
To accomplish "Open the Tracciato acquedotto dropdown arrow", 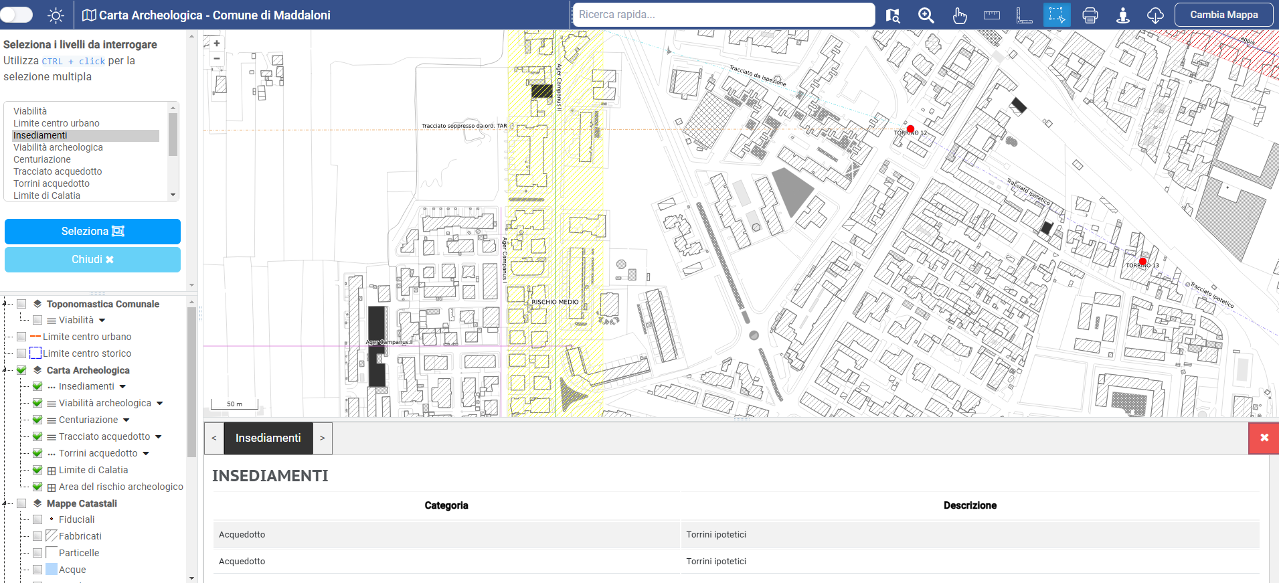I will pos(159,437).
